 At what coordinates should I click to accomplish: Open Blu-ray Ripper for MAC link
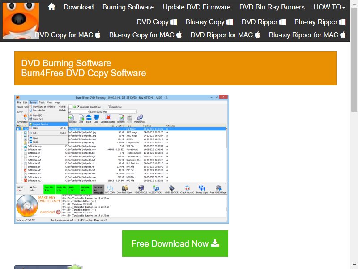(x=307, y=35)
